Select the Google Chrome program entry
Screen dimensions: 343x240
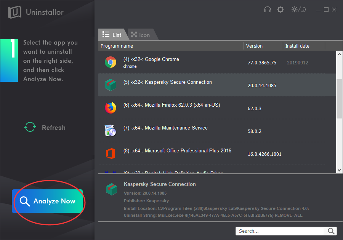pyautogui.click(x=217, y=62)
